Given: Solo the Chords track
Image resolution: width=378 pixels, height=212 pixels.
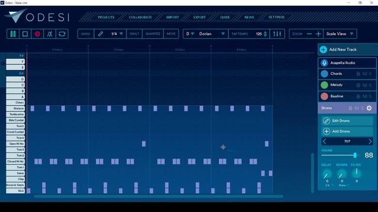Looking at the screenshot, I should click(x=370, y=74).
